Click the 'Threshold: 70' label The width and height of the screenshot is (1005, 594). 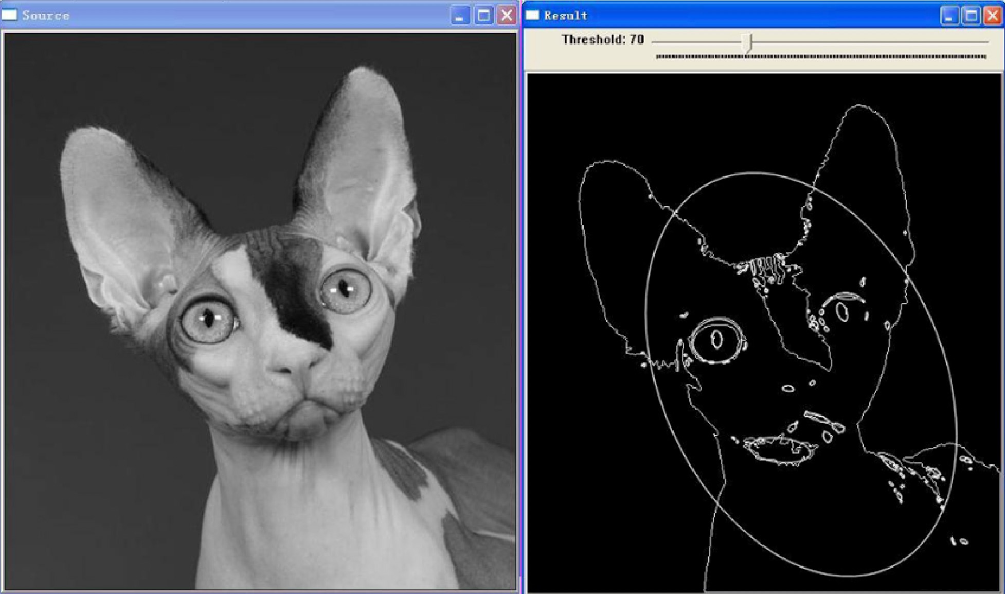click(x=602, y=40)
